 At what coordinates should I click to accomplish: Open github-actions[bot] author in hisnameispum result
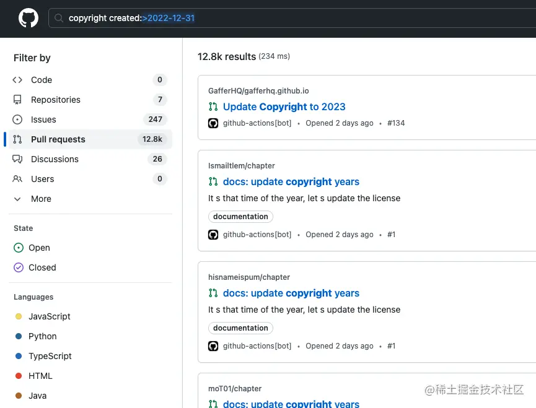tap(257, 346)
